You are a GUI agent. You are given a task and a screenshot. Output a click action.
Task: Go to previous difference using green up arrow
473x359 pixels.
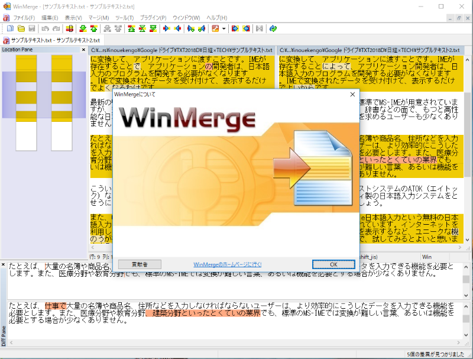(x=94, y=28)
